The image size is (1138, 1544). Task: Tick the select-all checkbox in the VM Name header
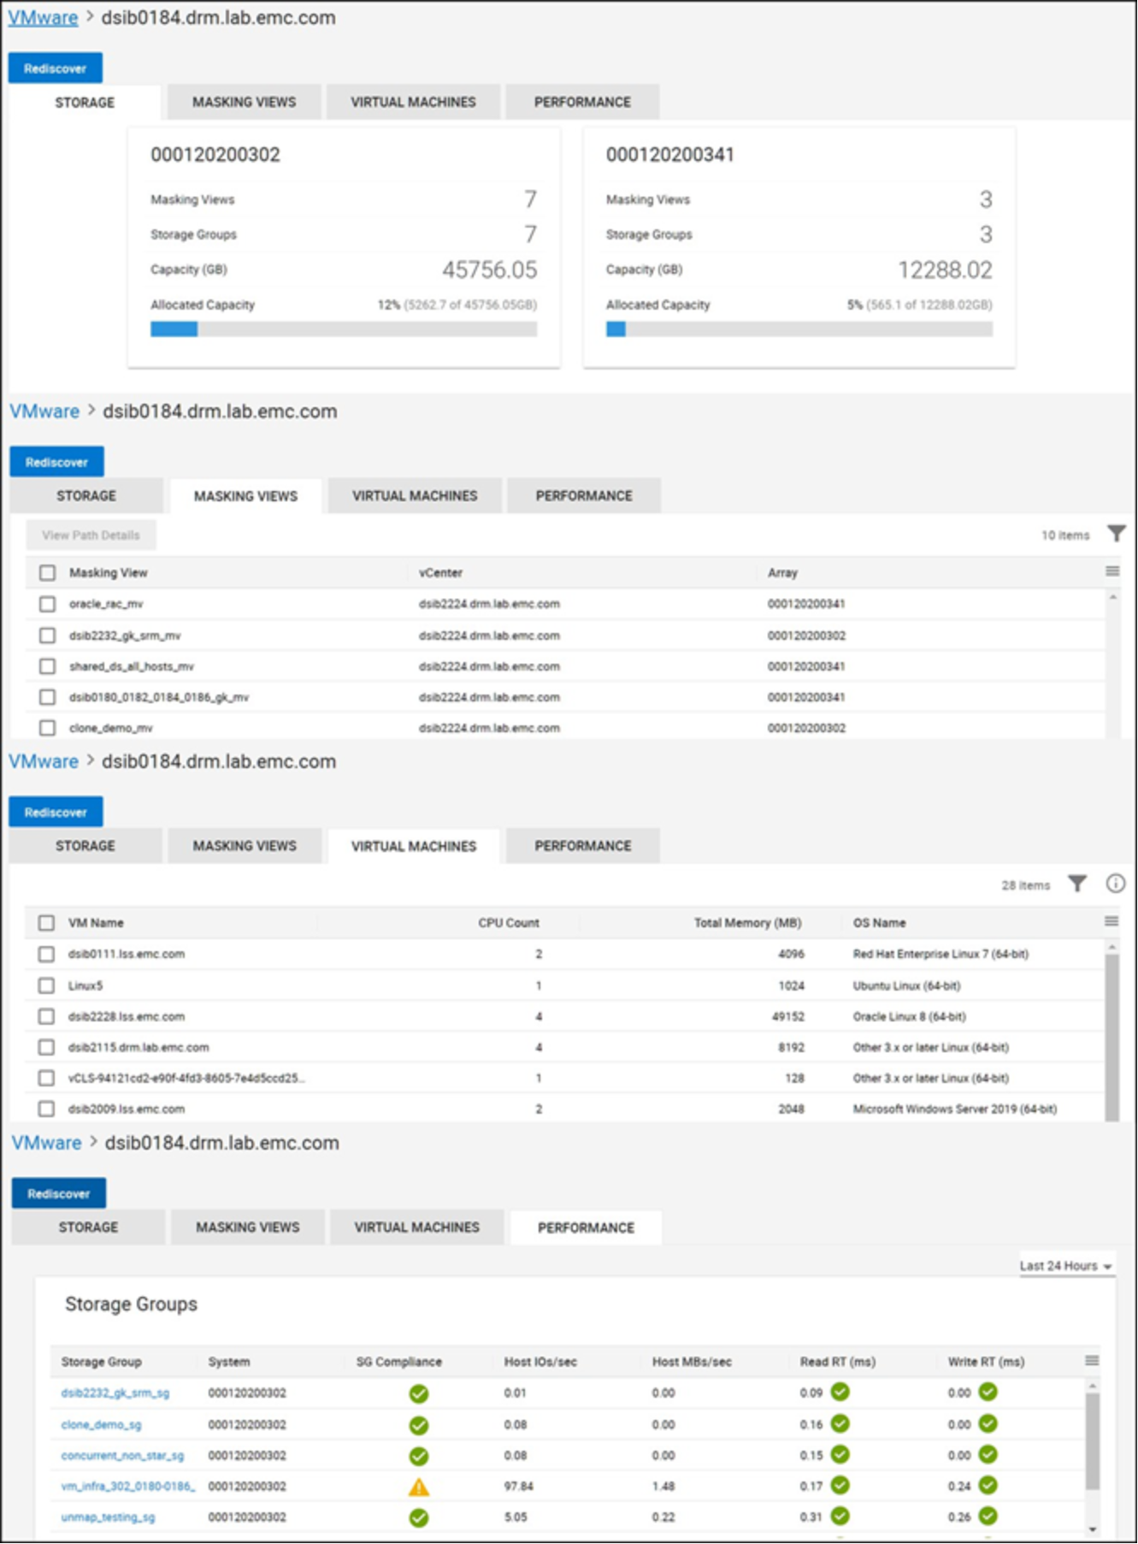point(46,923)
